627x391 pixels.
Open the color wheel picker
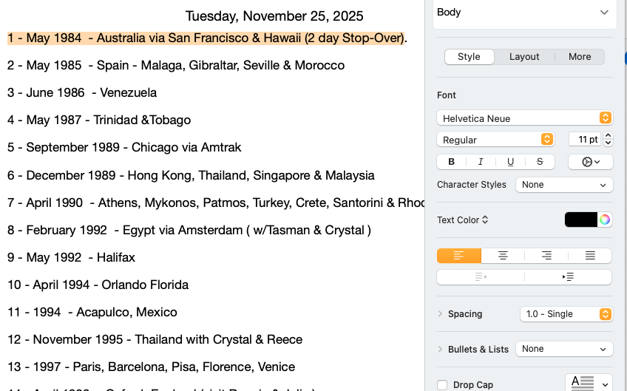(605, 220)
